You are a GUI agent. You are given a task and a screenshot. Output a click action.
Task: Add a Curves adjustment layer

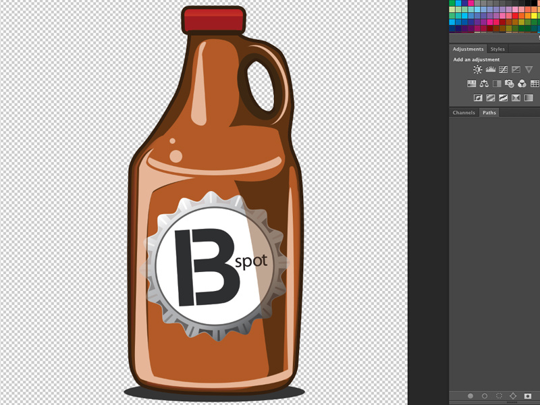tap(504, 70)
